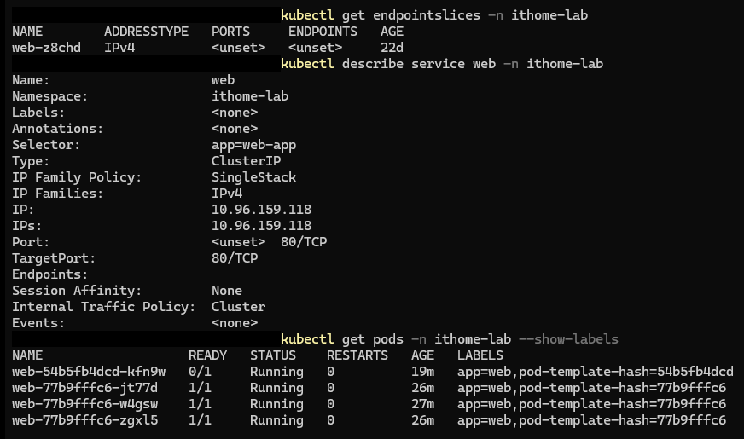Click the selector value app=web-app
The height and width of the screenshot is (439, 744).
click(254, 145)
